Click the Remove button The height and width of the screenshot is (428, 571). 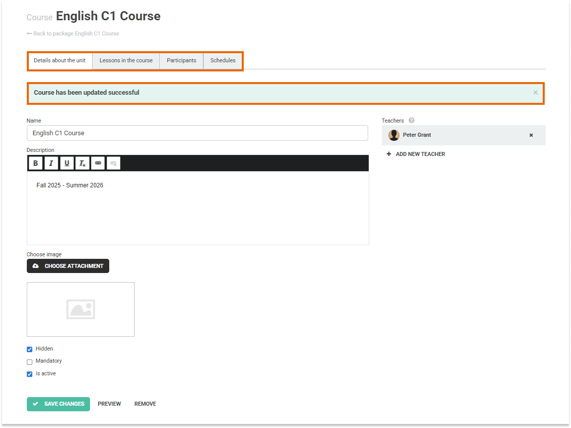145,404
